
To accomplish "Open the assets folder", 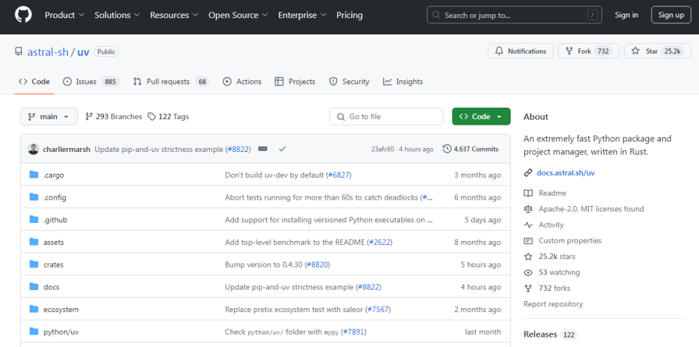I will [x=54, y=242].
